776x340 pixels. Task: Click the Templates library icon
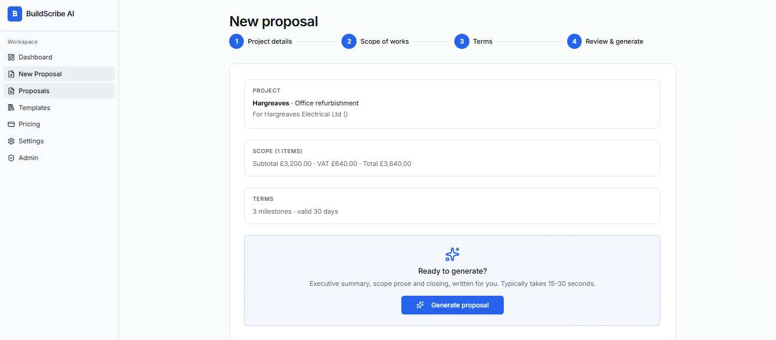tap(11, 108)
